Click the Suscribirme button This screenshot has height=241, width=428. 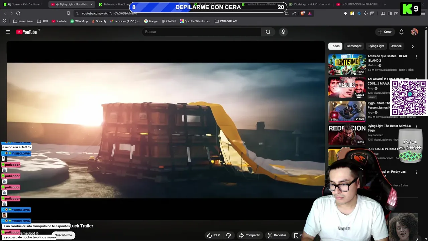pos(64,235)
